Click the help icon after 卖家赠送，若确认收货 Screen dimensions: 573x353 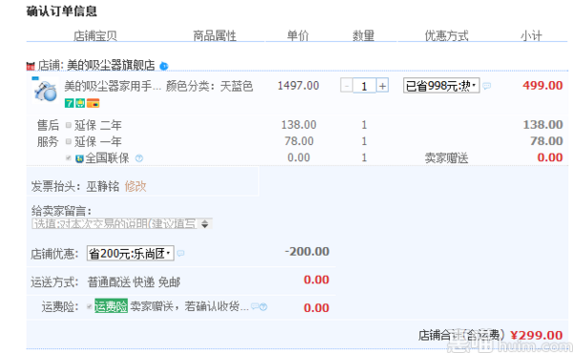click(264, 307)
